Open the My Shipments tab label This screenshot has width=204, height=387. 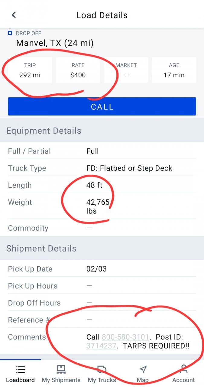61,380
